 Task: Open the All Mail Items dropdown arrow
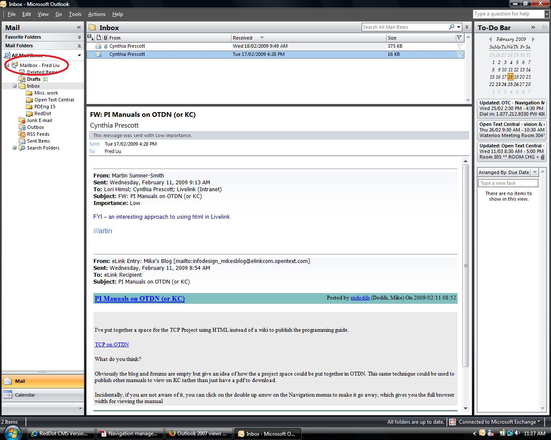[x=79, y=55]
